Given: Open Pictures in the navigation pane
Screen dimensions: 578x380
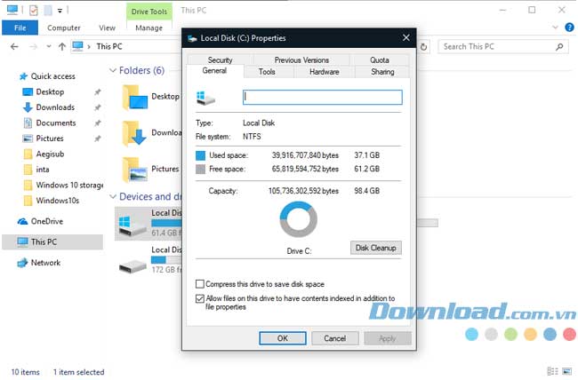Looking at the screenshot, I should [x=50, y=139].
